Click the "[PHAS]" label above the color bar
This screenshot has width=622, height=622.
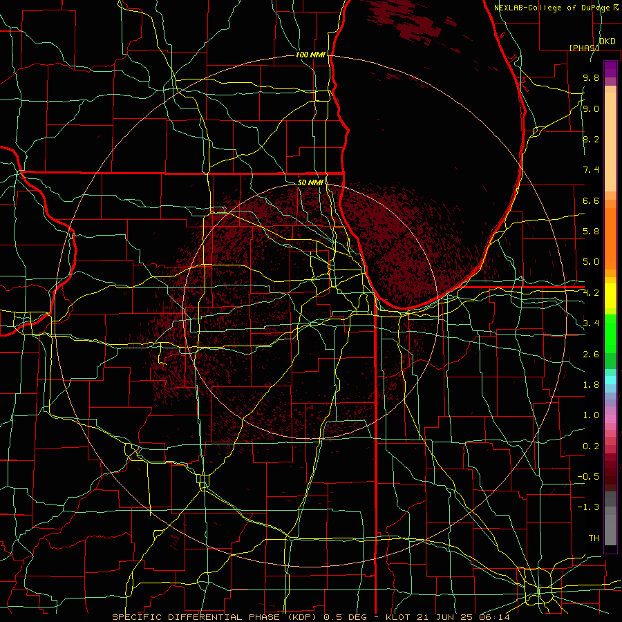[584, 48]
